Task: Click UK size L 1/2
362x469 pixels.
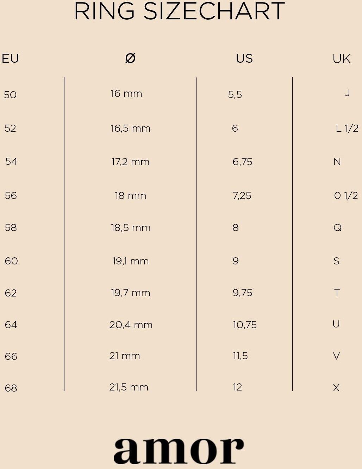Action: point(347,129)
